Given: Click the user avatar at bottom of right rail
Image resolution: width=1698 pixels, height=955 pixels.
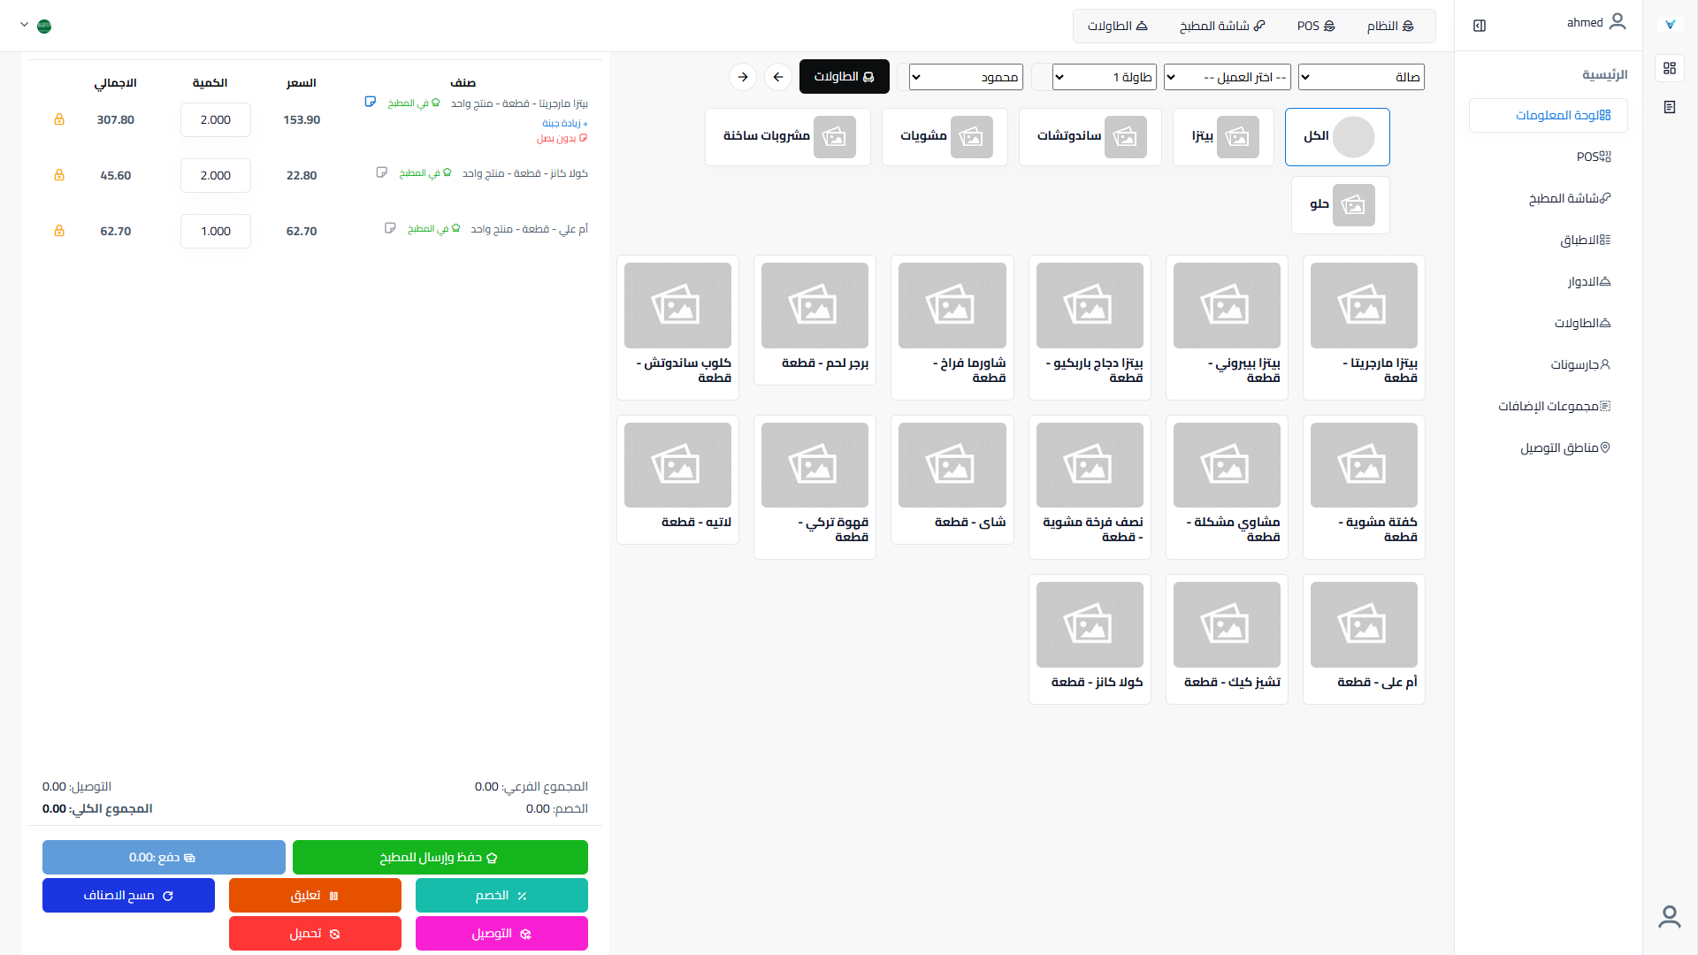Looking at the screenshot, I should 1670,917.
